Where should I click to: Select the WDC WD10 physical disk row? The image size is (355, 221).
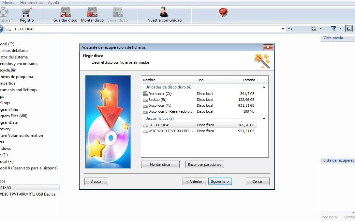coord(170,131)
